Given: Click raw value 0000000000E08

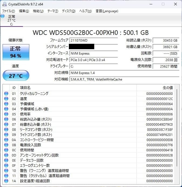Looking at the screenshot, I should 160,140.
